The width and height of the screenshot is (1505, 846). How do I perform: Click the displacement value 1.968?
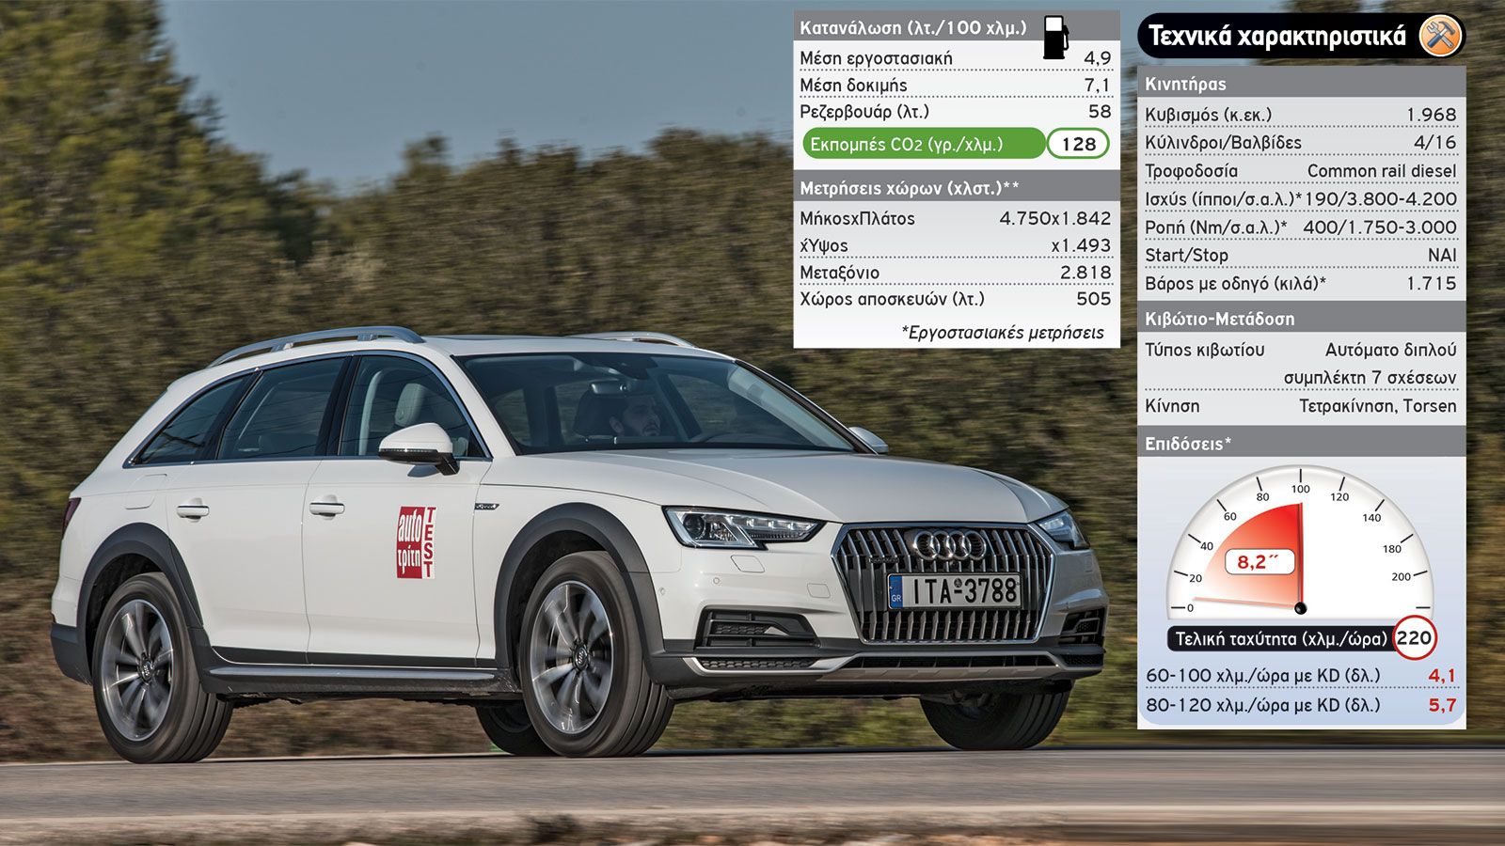pyautogui.click(x=1431, y=115)
